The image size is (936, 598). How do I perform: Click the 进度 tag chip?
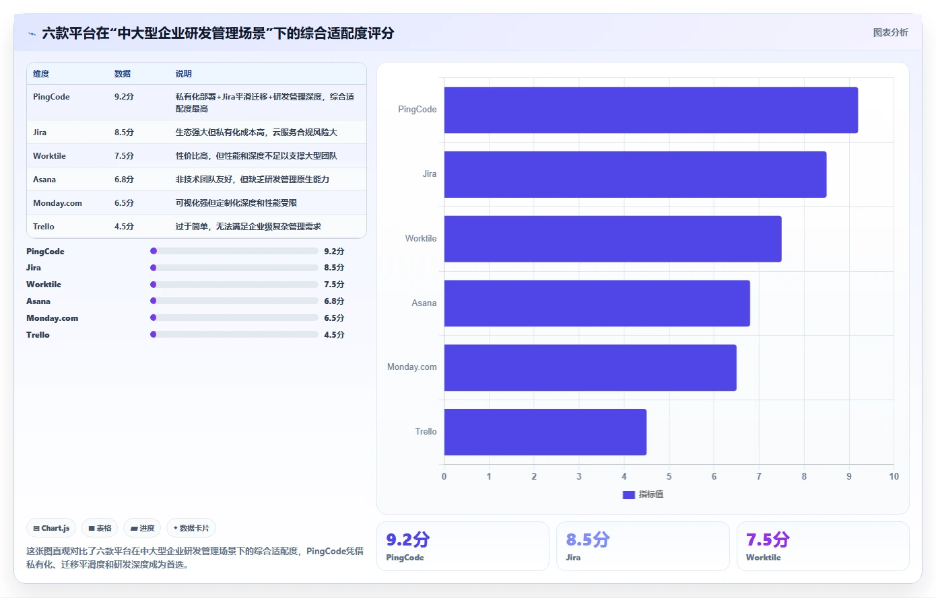pos(142,528)
